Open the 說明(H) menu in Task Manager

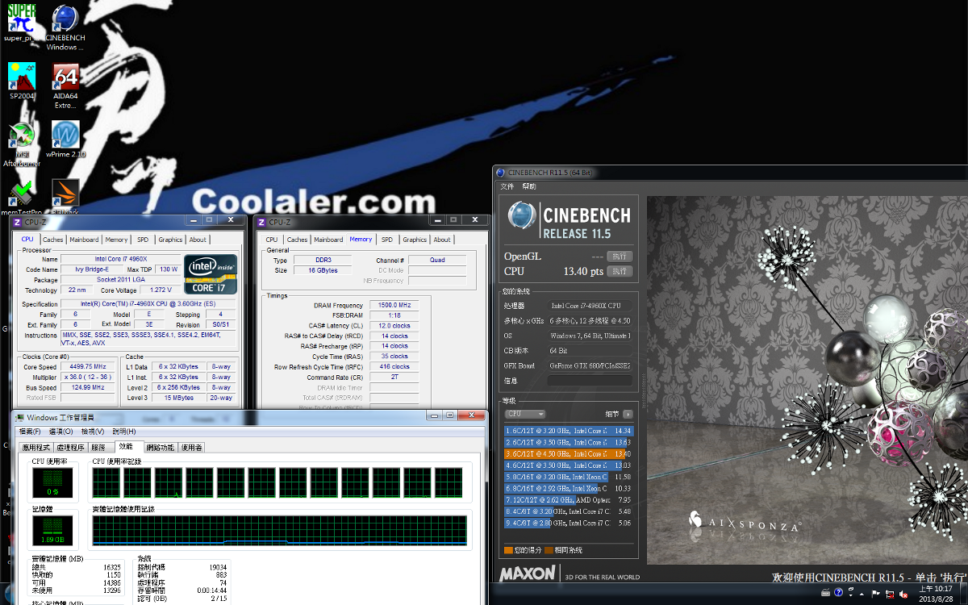pos(124,432)
